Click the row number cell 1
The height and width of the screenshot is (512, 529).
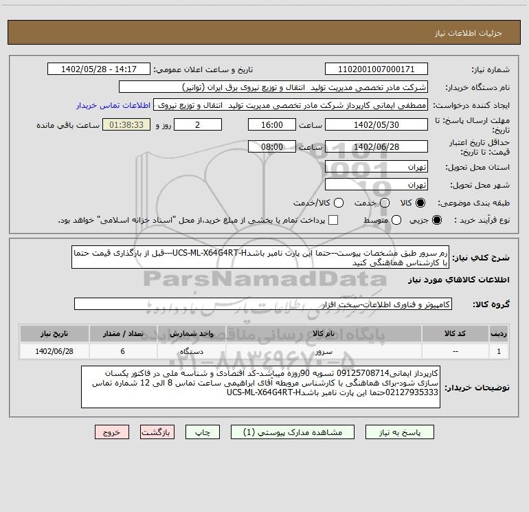(499, 352)
